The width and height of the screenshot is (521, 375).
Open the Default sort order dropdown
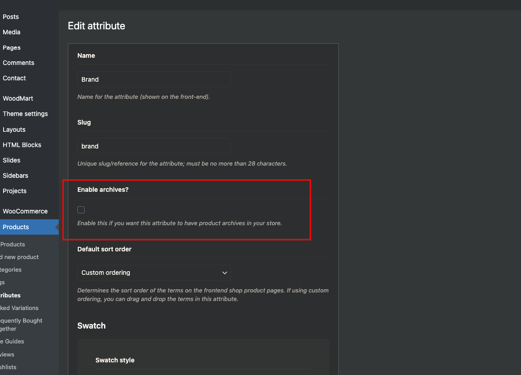(x=154, y=273)
